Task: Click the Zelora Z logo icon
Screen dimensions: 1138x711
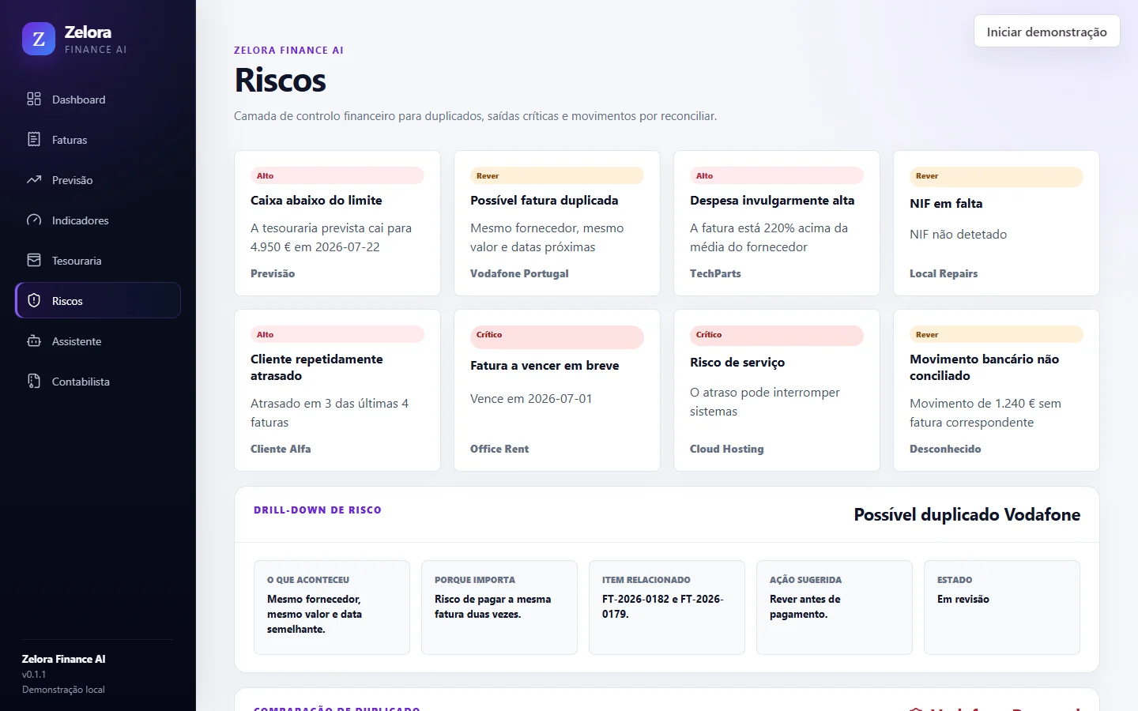Action: point(39,39)
